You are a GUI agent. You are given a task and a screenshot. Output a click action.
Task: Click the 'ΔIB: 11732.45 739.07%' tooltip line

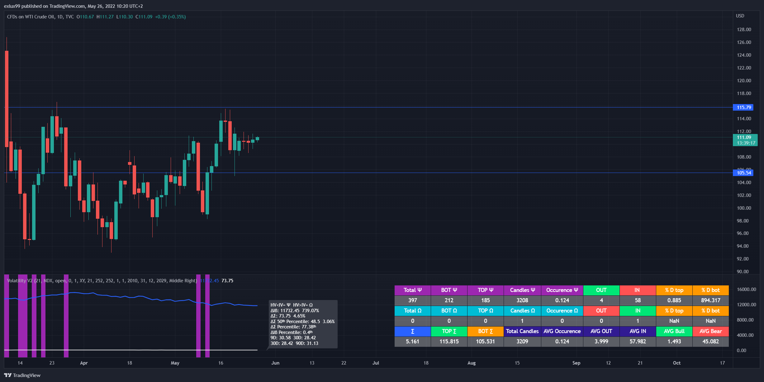pyautogui.click(x=295, y=311)
